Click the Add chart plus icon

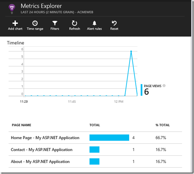point(15,23)
